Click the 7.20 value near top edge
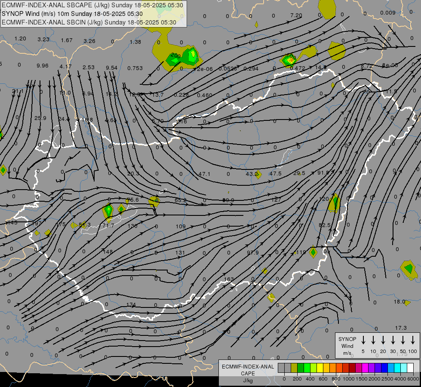421x387 pixels. tap(296, 15)
